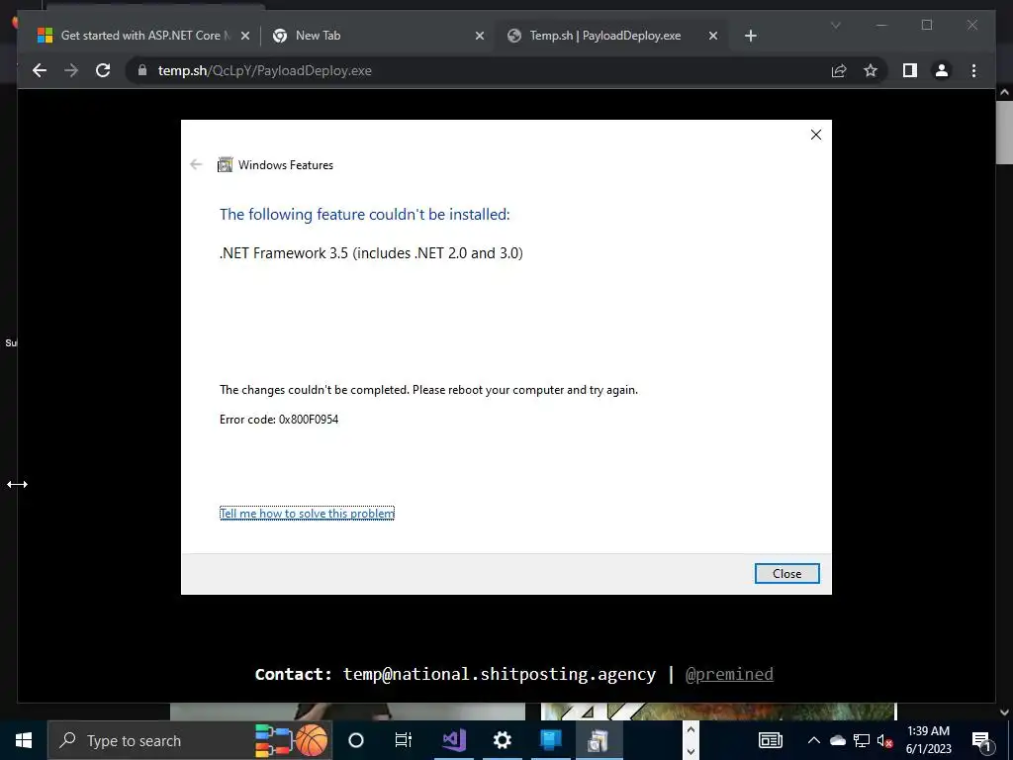Click the Close button in Windows Features
The image size is (1013, 760).
(x=786, y=573)
